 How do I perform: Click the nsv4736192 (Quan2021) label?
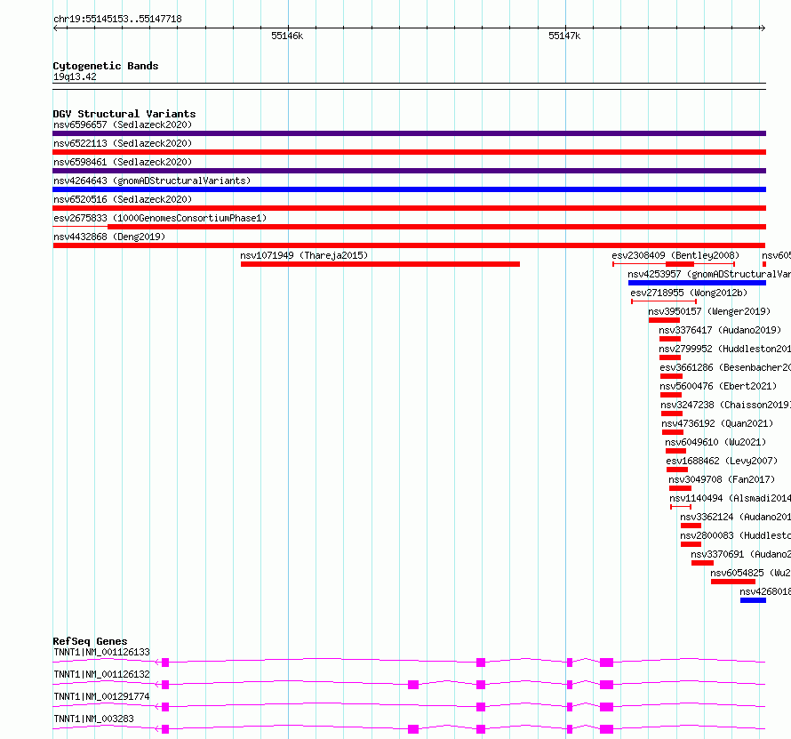point(717,423)
